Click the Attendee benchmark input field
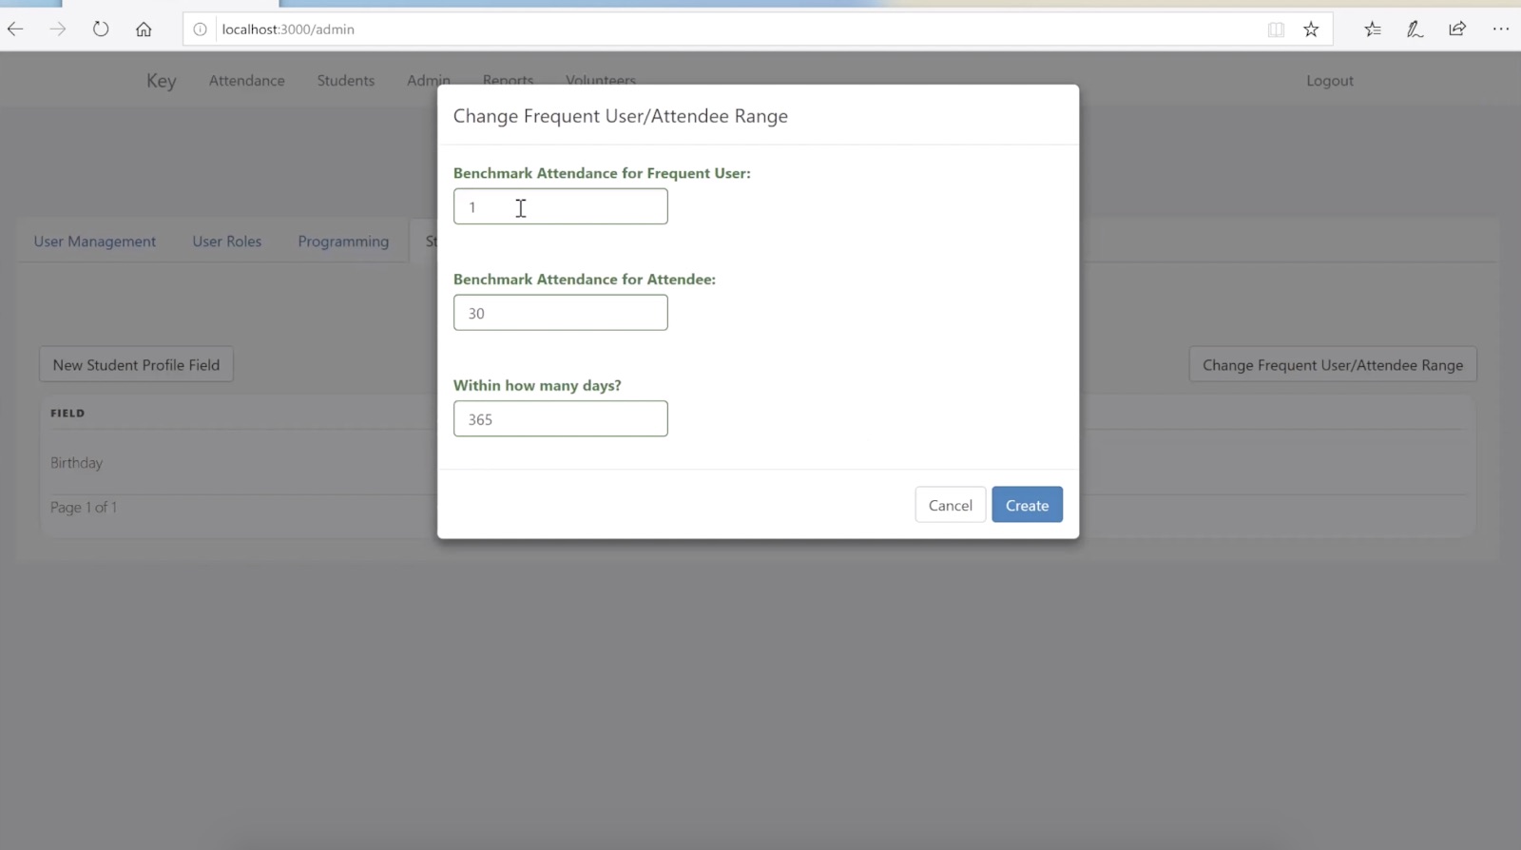The height and width of the screenshot is (850, 1521). (x=560, y=313)
